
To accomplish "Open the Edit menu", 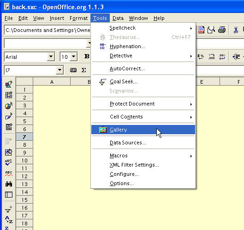I will [23, 18].
